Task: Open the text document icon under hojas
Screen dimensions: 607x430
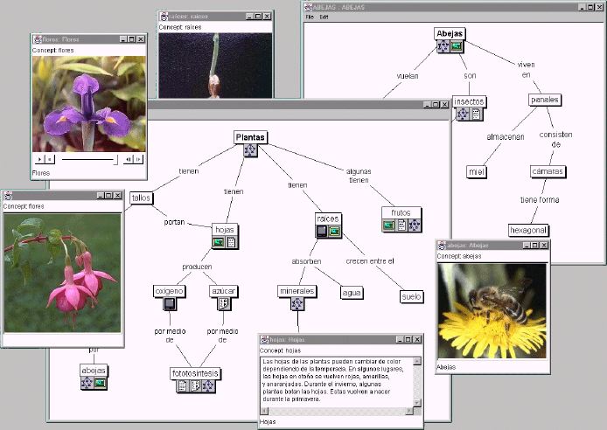Action: click(x=231, y=242)
